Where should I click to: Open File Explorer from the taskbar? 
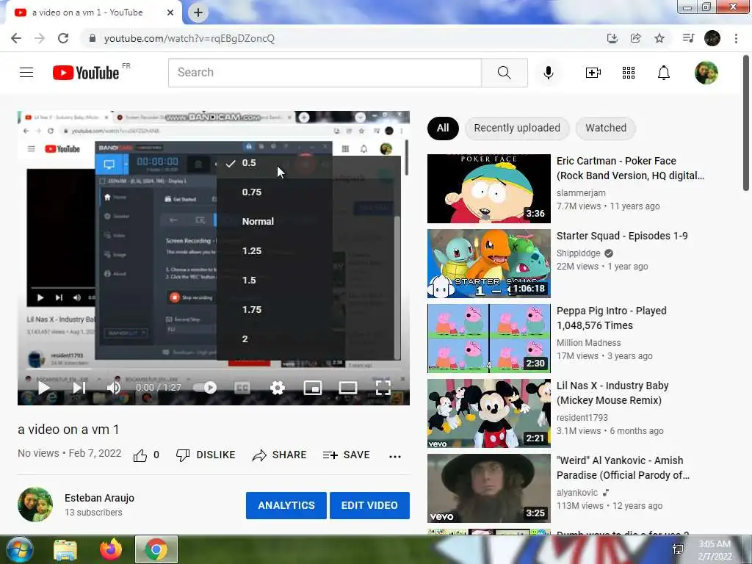tap(65, 549)
